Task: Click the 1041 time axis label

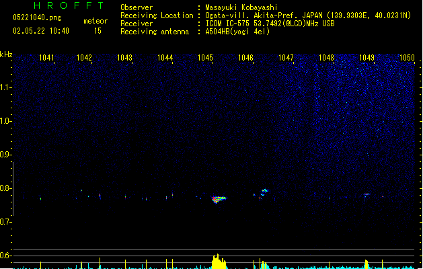Action: (46, 58)
